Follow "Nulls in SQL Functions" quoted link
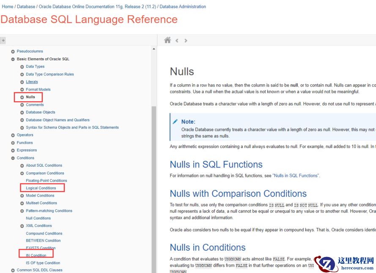 click(296, 176)
